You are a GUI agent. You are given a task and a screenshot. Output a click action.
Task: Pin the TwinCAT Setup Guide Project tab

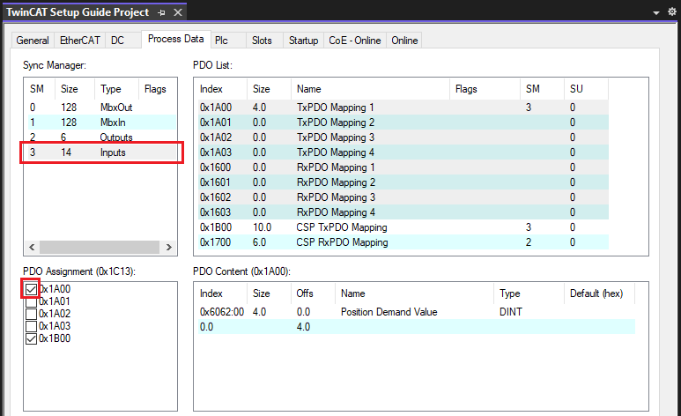[x=161, y=12]
